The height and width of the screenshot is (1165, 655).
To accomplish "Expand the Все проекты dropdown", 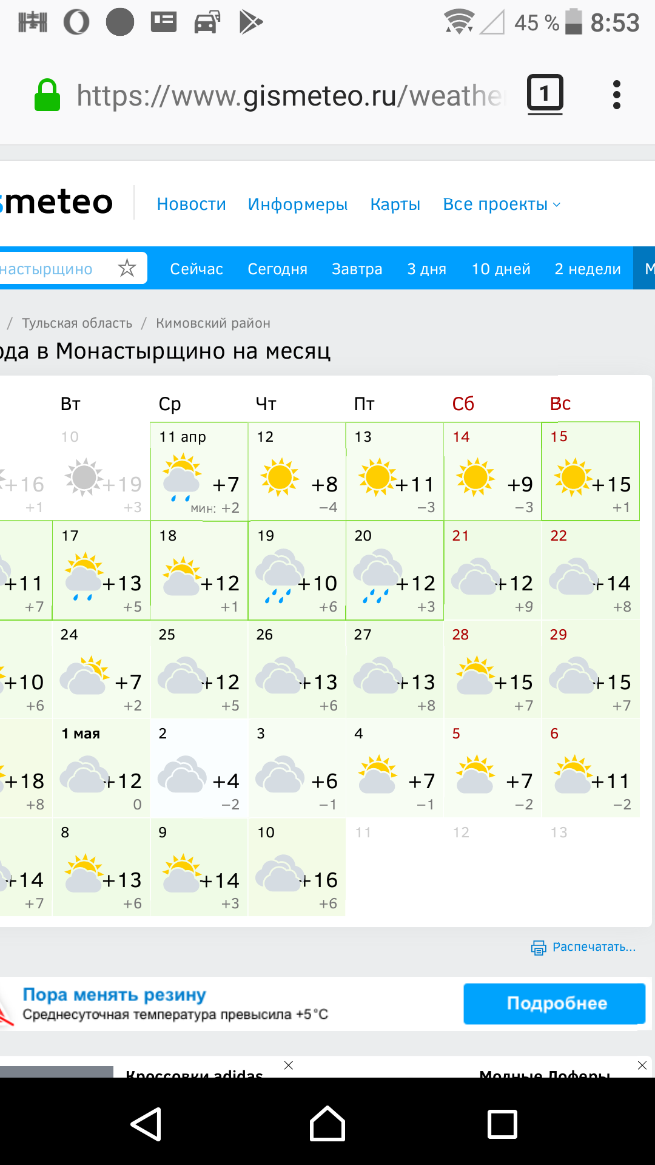I will pyautogui.click(x=502, y=204).
